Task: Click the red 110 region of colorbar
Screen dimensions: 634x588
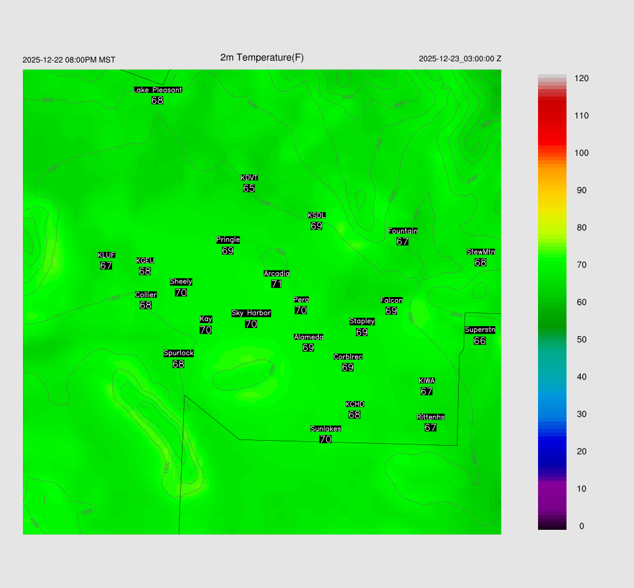Action: point(552,116)
